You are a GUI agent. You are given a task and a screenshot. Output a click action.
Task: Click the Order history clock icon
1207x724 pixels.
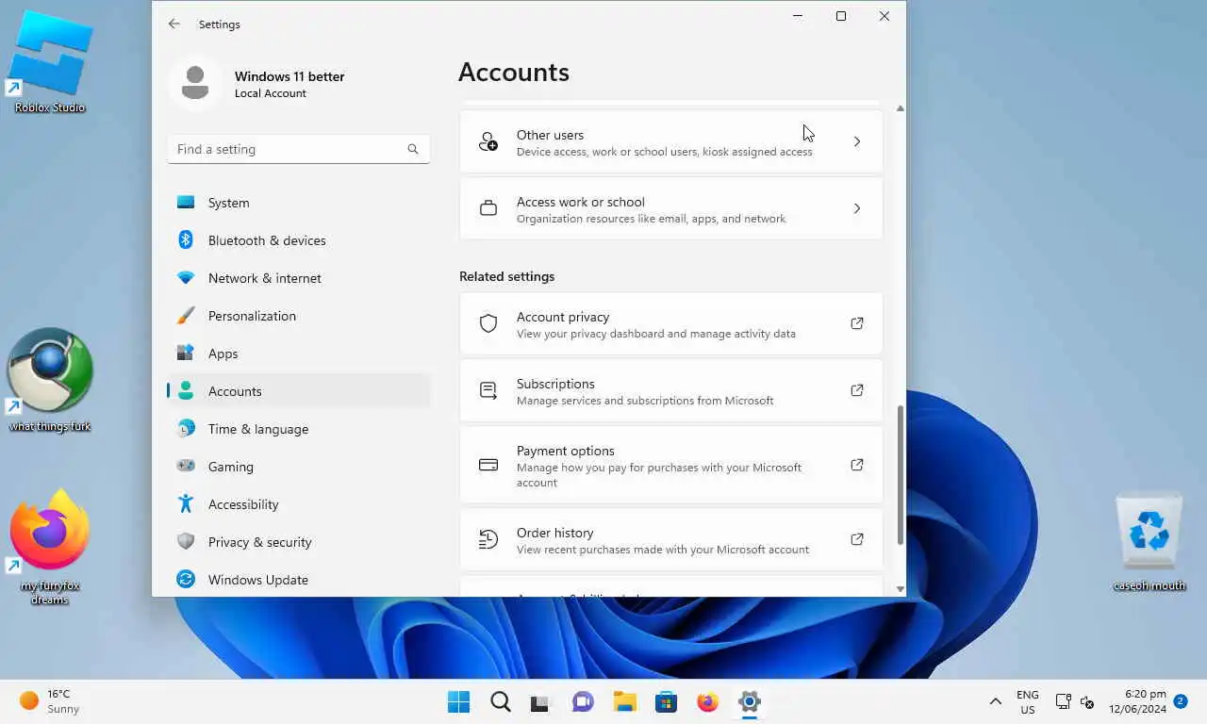pos(488,539)
